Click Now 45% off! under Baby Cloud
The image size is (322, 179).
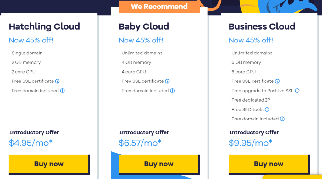tap(141, 40)
